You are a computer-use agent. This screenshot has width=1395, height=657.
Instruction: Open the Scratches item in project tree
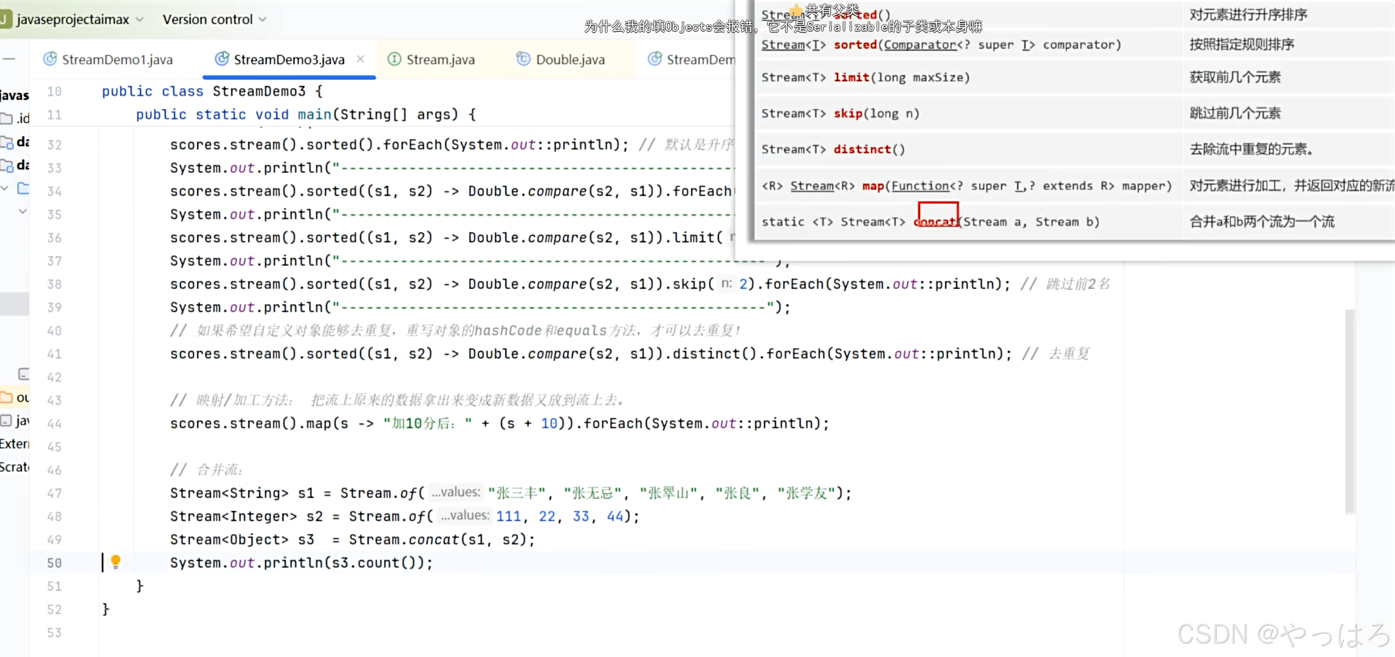14,467
